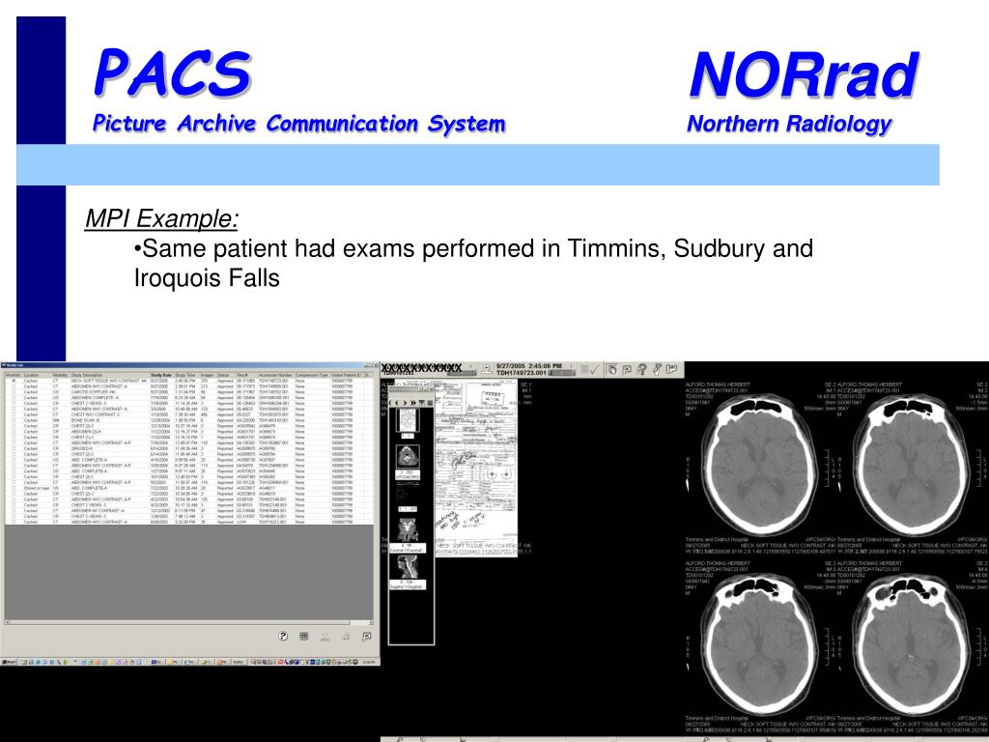Check worklist box for SINUSES row
This screenshot has height=742, width=989.
tap(14, 448)
